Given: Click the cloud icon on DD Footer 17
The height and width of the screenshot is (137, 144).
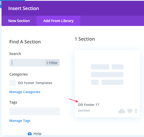Looking at the screenshot, I should (122, 111).
